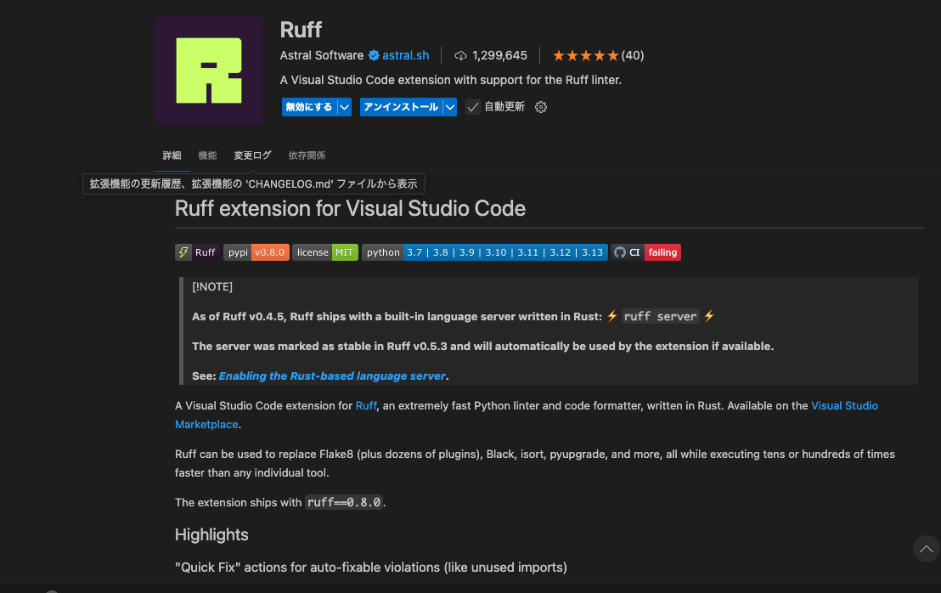Click the Quick Fix actions line
This screenshot has width=941, height=593.
click(371, 568)
